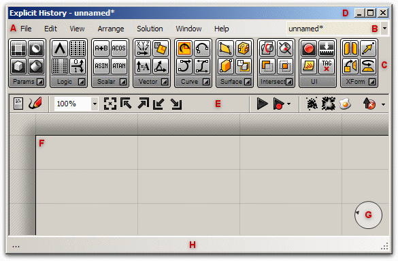Open the 100% zoom dropdown
The image size is (398, 261).
[x=95, y=104]
